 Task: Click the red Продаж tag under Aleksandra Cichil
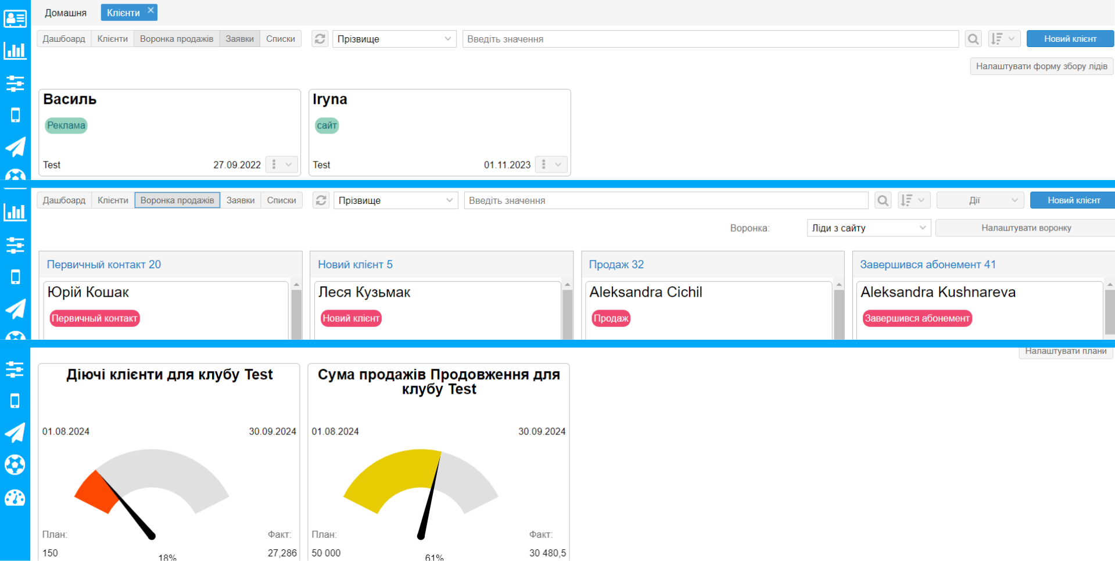point(611,318)
